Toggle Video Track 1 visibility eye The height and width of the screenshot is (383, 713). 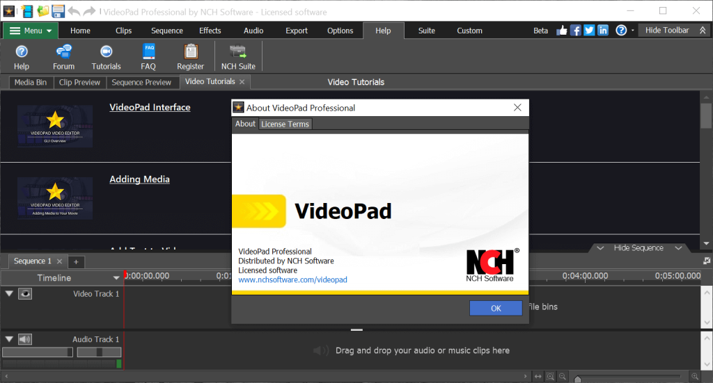click(25, 293)
